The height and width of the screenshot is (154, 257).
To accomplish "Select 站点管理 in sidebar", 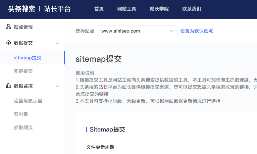I will point(23,27).
